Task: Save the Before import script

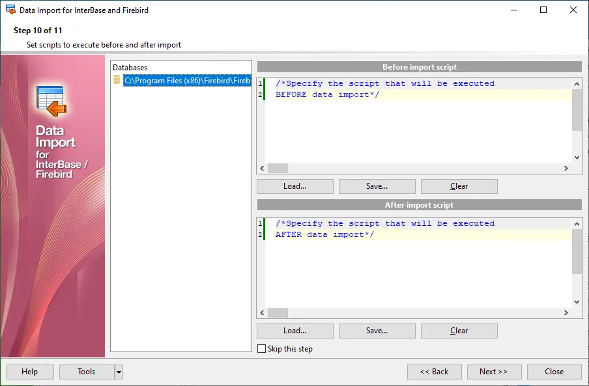Action: [377, 186]
